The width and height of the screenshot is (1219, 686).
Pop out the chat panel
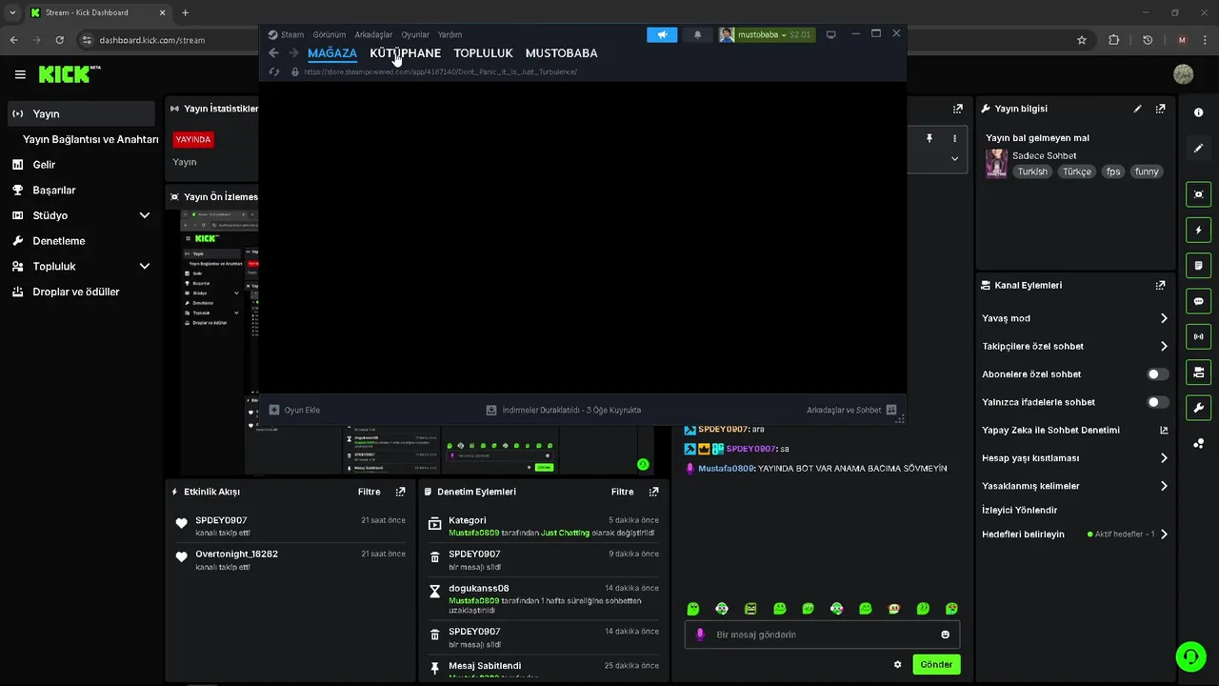[x=958, y=109]
